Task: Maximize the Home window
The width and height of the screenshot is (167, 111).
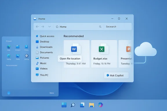Action: click(x=119, y=18)
